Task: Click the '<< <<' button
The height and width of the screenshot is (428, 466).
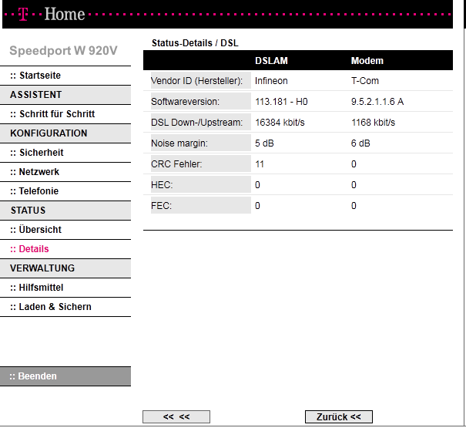Action: click(176, 416)
